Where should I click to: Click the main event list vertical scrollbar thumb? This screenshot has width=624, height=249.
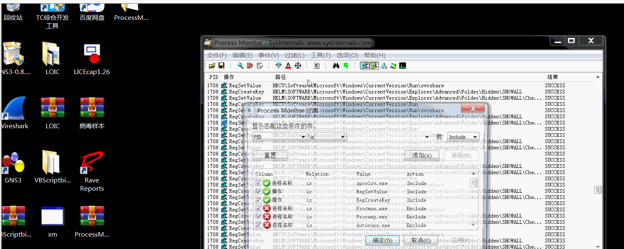pos(598,189)
